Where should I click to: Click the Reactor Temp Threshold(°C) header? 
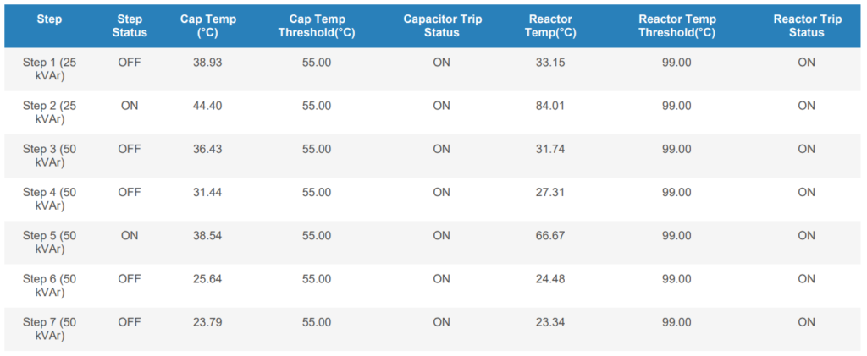(676, 26)
